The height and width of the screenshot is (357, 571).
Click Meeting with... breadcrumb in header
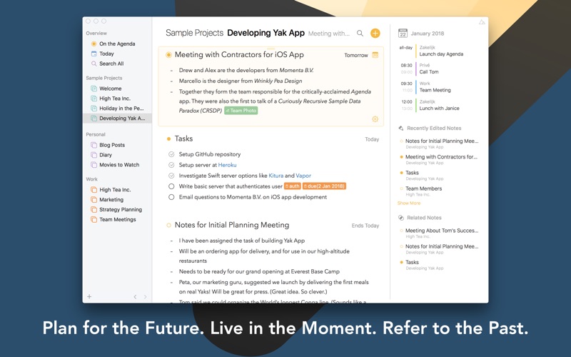(x=329, y=34)
